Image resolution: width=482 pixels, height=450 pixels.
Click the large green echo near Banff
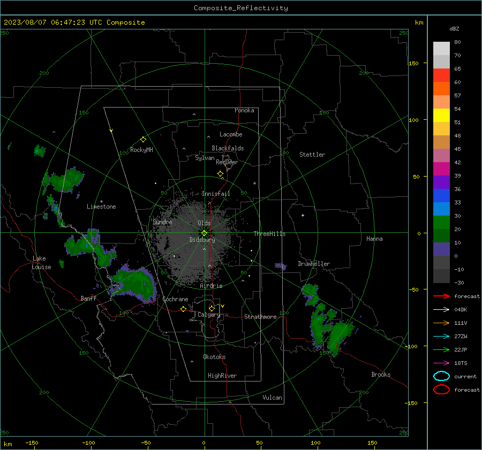(x=134, y=283)
